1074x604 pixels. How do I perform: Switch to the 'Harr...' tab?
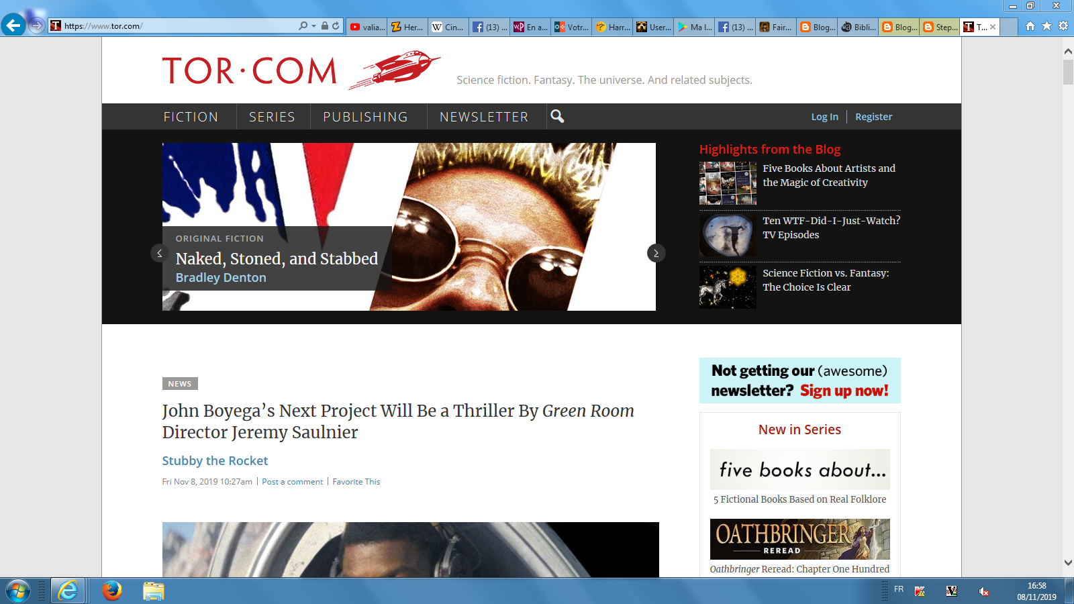[612, 27]
